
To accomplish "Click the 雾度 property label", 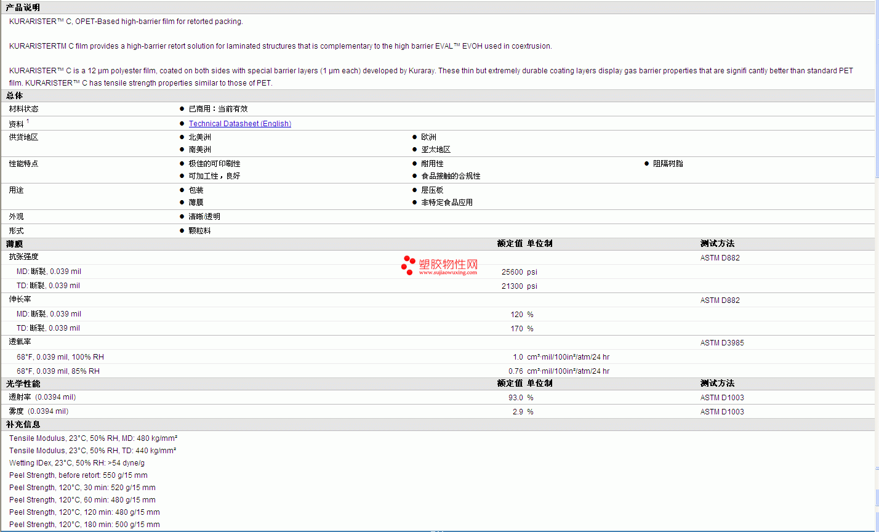I will tap(16, 411).
